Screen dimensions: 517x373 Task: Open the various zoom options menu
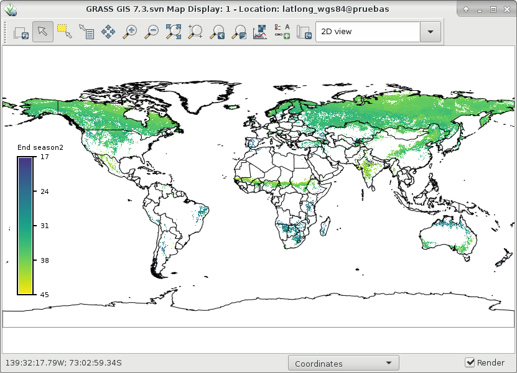pos(238,32)
